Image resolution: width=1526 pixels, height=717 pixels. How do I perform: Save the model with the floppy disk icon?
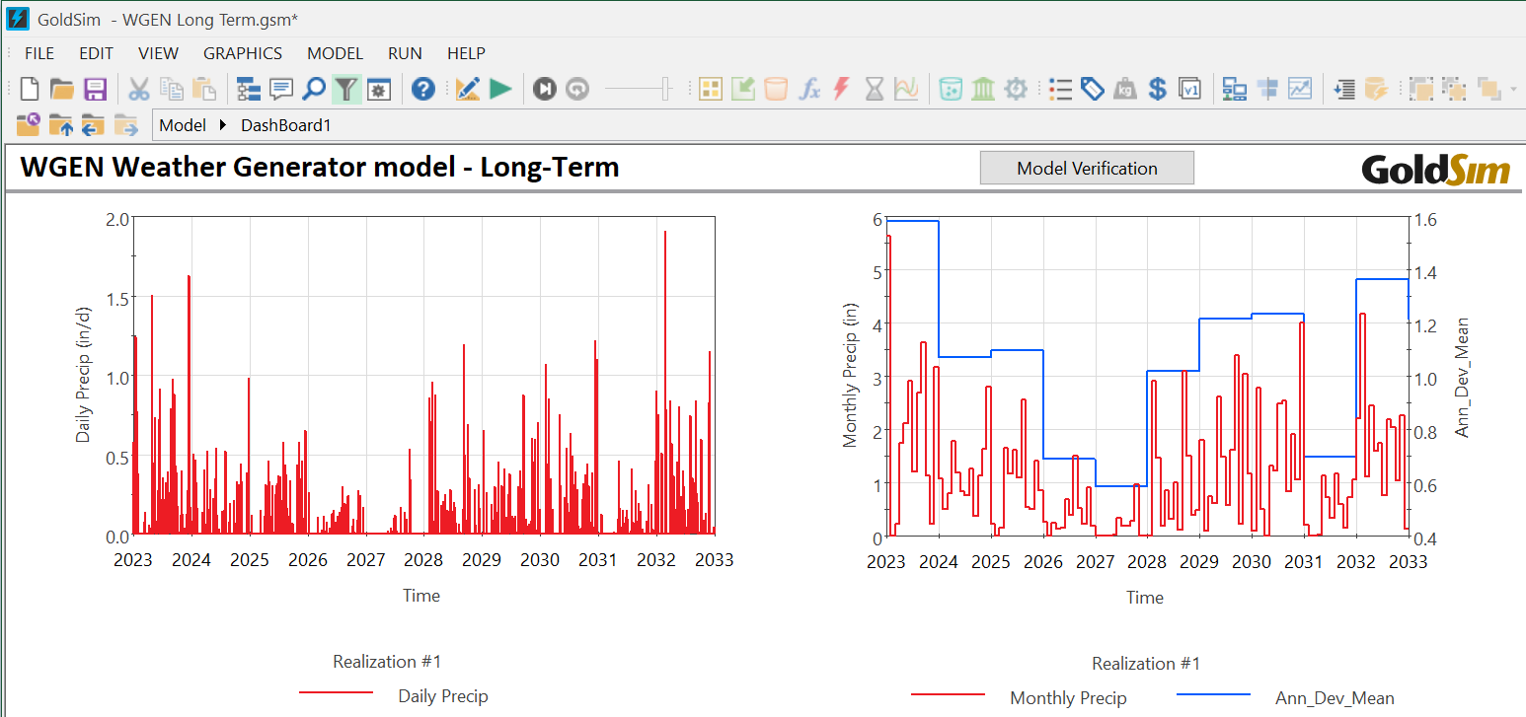tap(95, 89)
